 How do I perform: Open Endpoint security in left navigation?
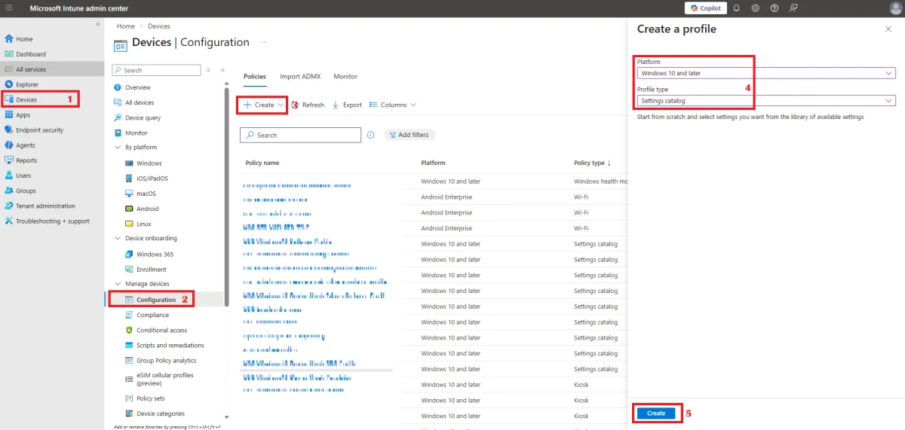pos(39,130)
